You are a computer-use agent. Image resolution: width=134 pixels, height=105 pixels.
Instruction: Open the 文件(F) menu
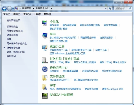[x=7, y=14]
